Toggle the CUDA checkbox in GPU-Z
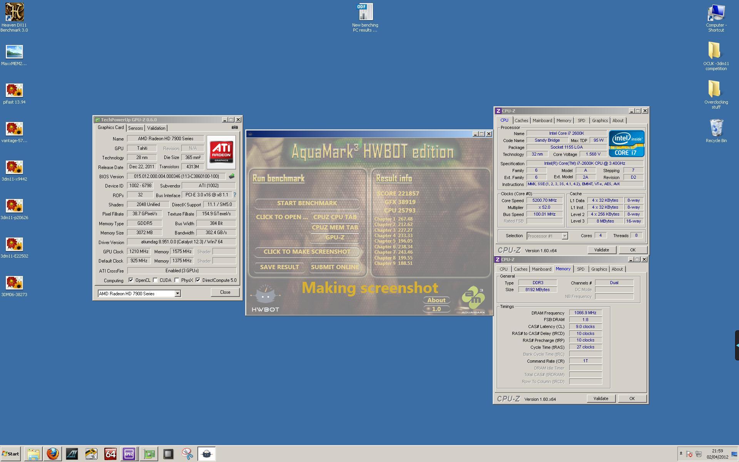Screen dimensions: 739x462 coord(155,280)
